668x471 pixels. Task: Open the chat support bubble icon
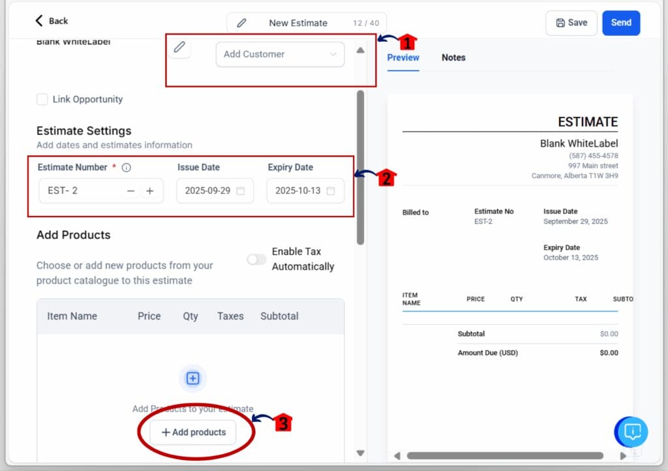tap(632, 431)
